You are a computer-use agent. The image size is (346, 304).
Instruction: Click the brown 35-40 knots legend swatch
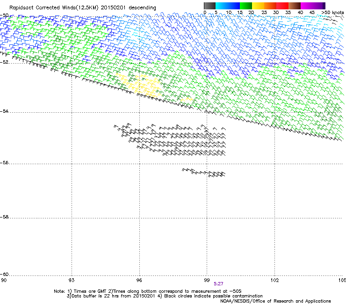(295, 6)
